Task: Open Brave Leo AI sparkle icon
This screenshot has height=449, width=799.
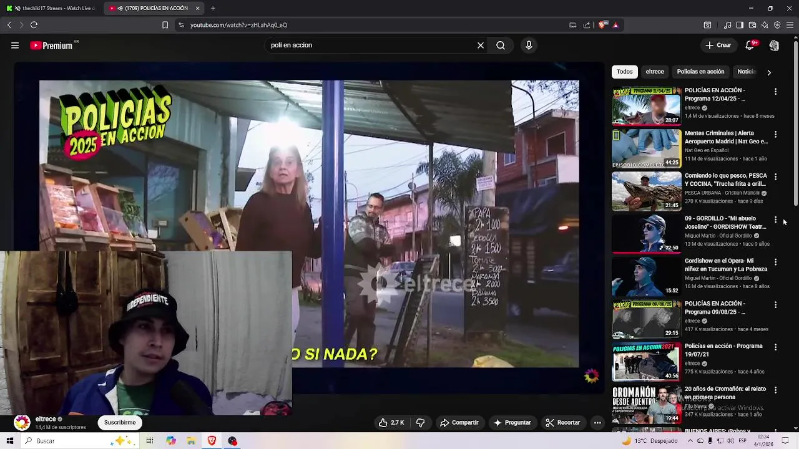Action: pyautogui.click(x=765, y=25)
